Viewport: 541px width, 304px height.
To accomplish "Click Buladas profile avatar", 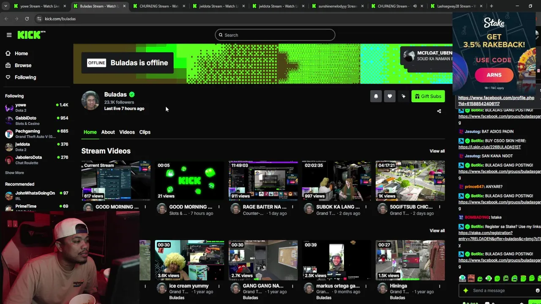I will tap(90, 101).
